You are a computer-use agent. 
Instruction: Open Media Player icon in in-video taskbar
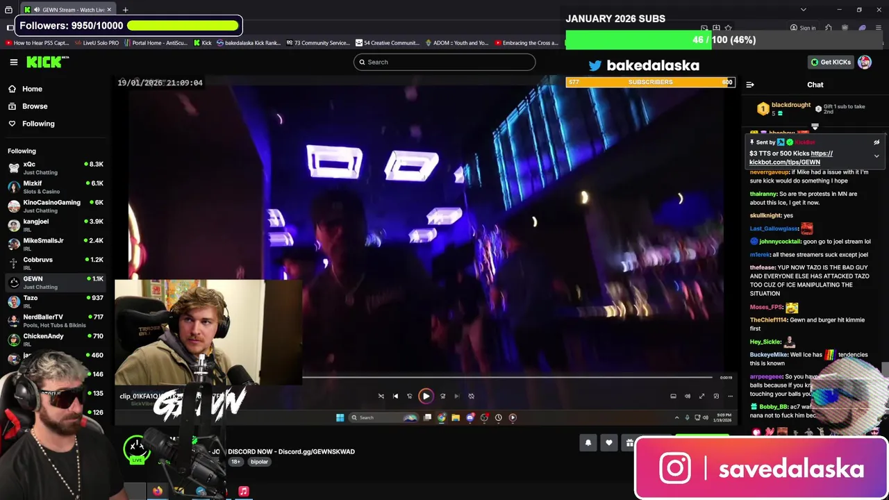(x=513, y=417)
